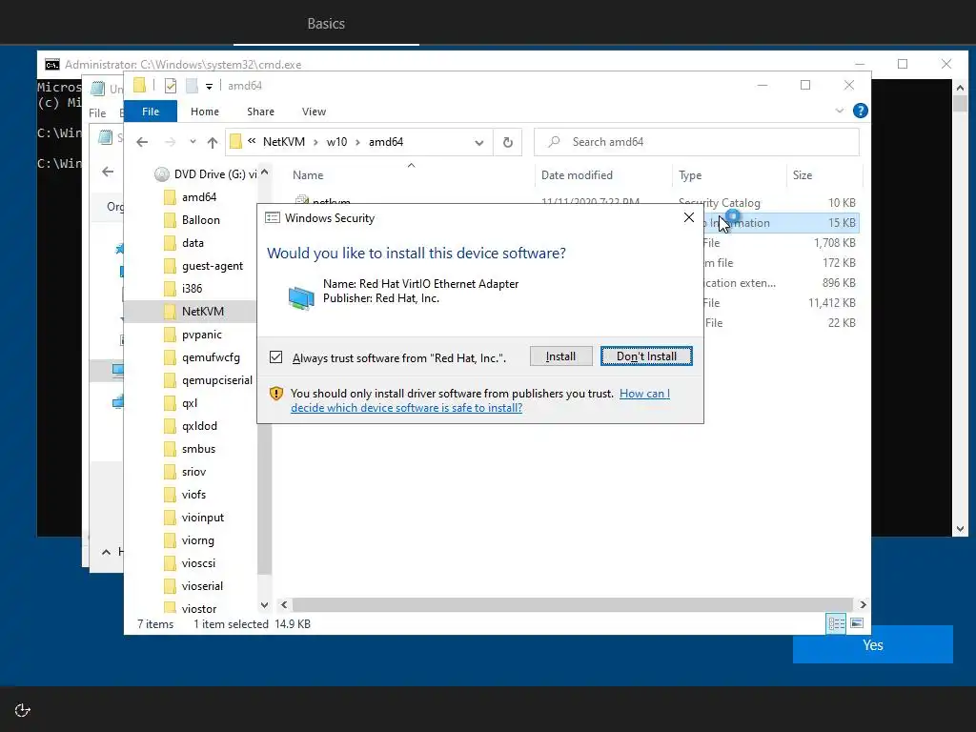
Task: Open the Home ribbon tab
Action: pos(205,112)
